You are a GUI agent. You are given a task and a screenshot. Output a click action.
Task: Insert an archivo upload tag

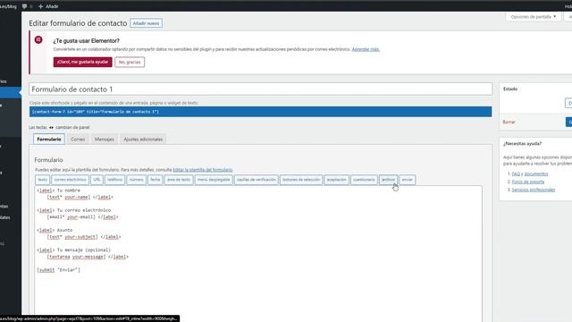388,180
